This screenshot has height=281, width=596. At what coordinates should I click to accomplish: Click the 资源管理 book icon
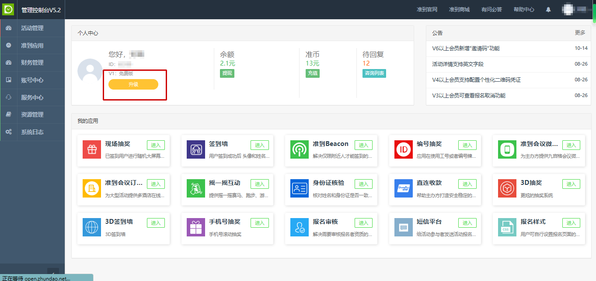tap(8, 114)
